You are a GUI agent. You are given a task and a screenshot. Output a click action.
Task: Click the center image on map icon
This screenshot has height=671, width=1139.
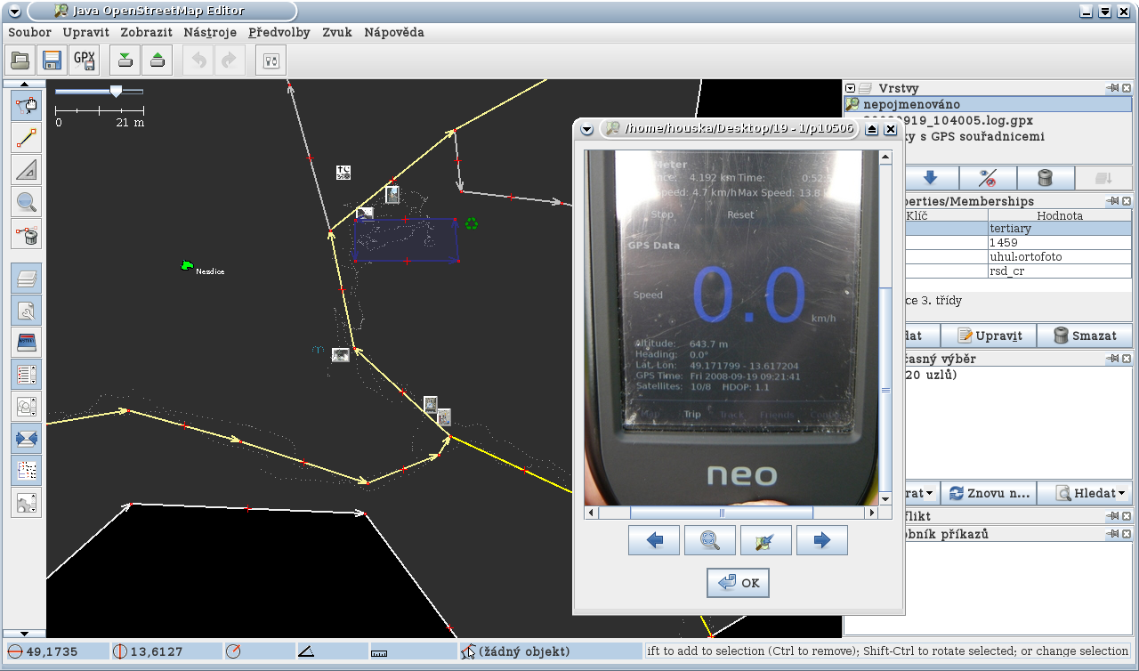point(766,540)
